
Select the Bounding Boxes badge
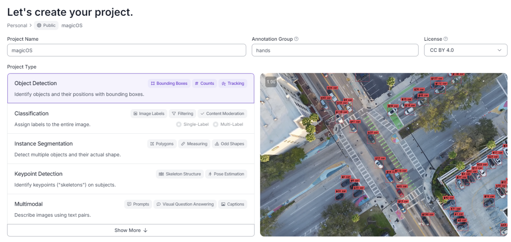tap(169, 83)
